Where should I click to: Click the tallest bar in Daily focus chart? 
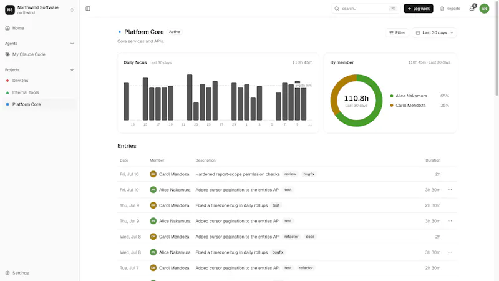pyautogui.click(x=190, y=97)
